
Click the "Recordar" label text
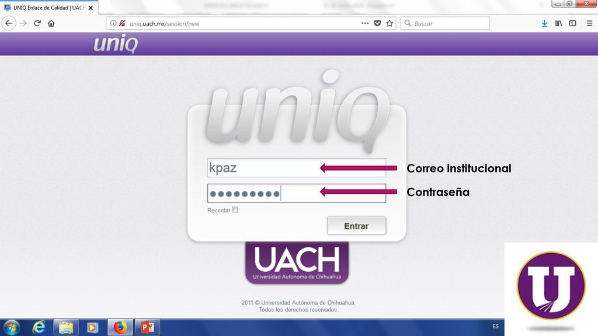[219, 210]
